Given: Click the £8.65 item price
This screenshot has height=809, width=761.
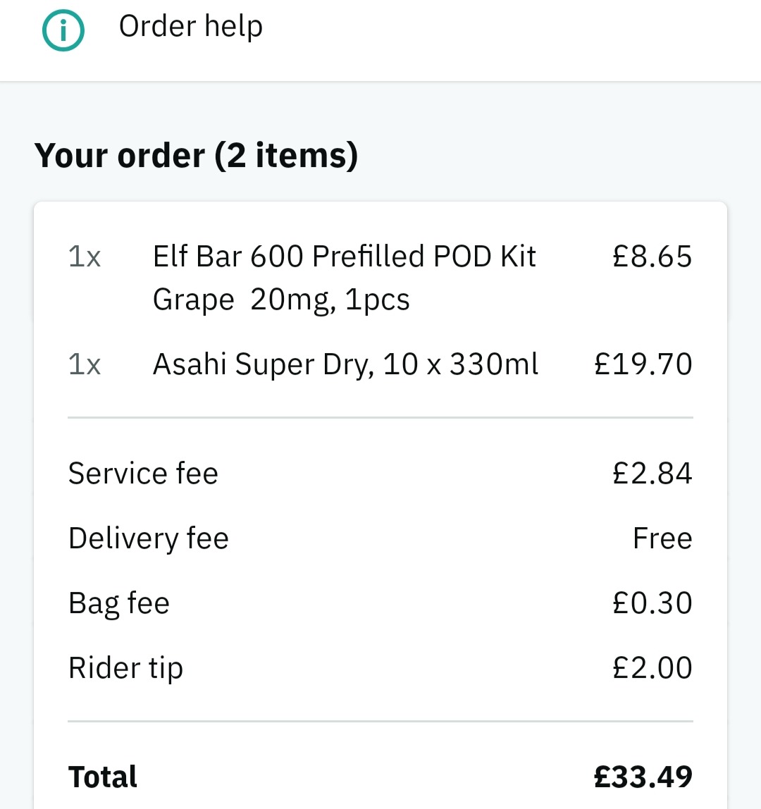Looking at the screenshot, I should click(x=652, y=257).
